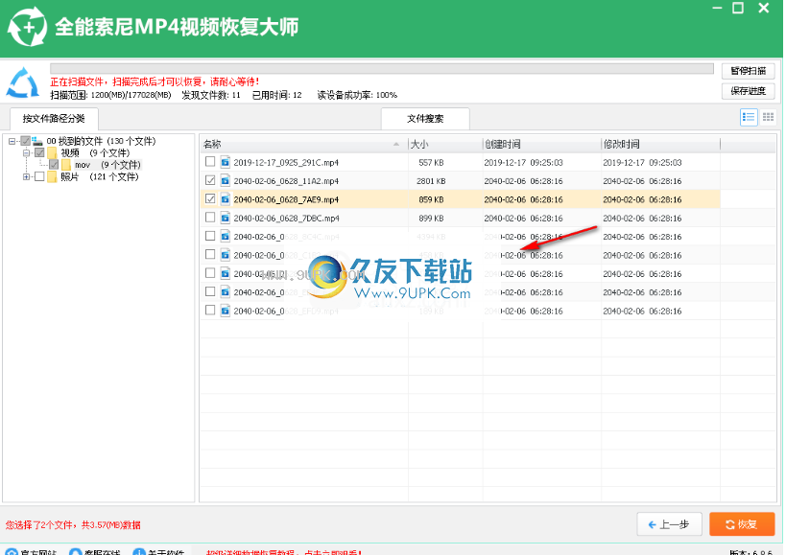Open 客服在线 icon in bottom bar
The height and width of the screenshot is (555, 786).
(x=75, y=551)
